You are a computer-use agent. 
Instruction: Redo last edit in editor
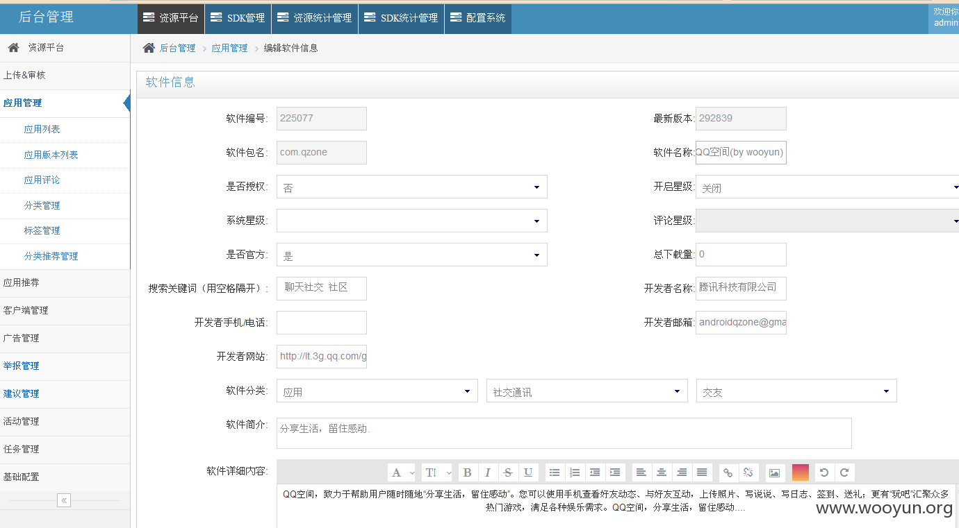point(844,472)
